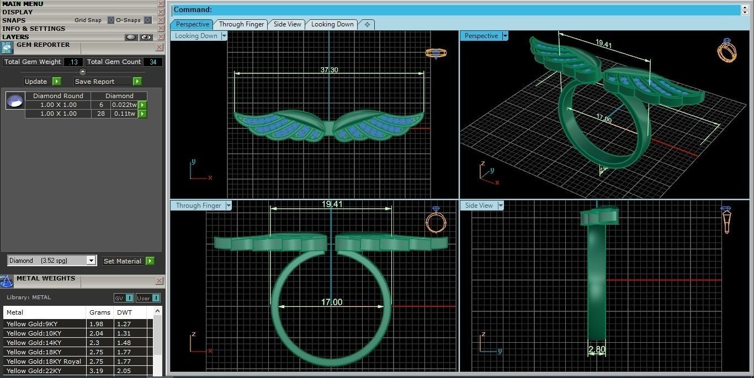Add new viewport tab with plus icon
Image resolution: width=754 pixels, height=378 pixels.
pos(367,24)
